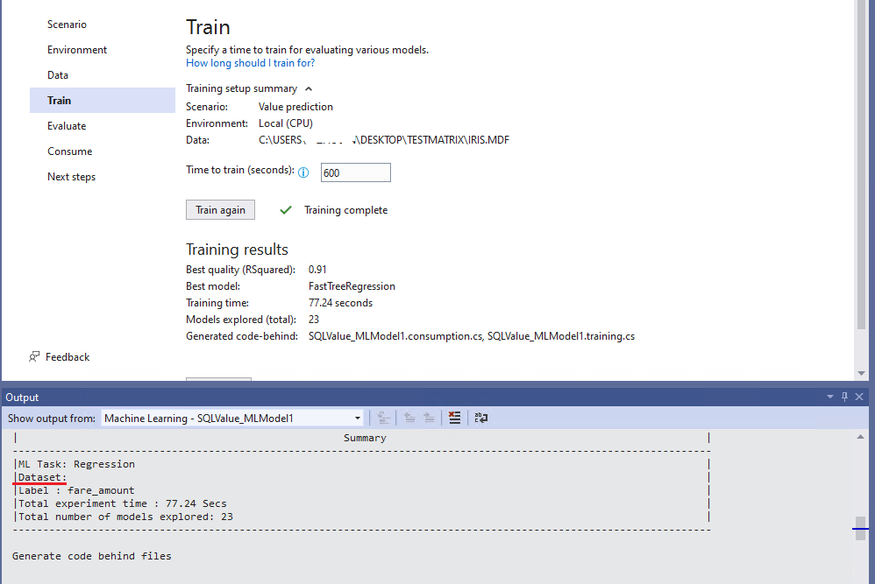Click 'Generate code behind files' output line
Viewport: 875px width, 584px height.
(91, 556)
